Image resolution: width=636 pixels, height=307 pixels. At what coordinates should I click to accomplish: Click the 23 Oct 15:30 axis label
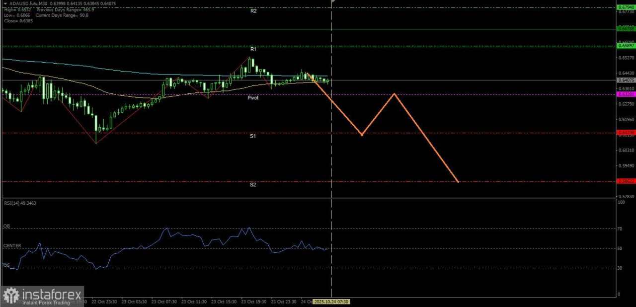(223, 302)
